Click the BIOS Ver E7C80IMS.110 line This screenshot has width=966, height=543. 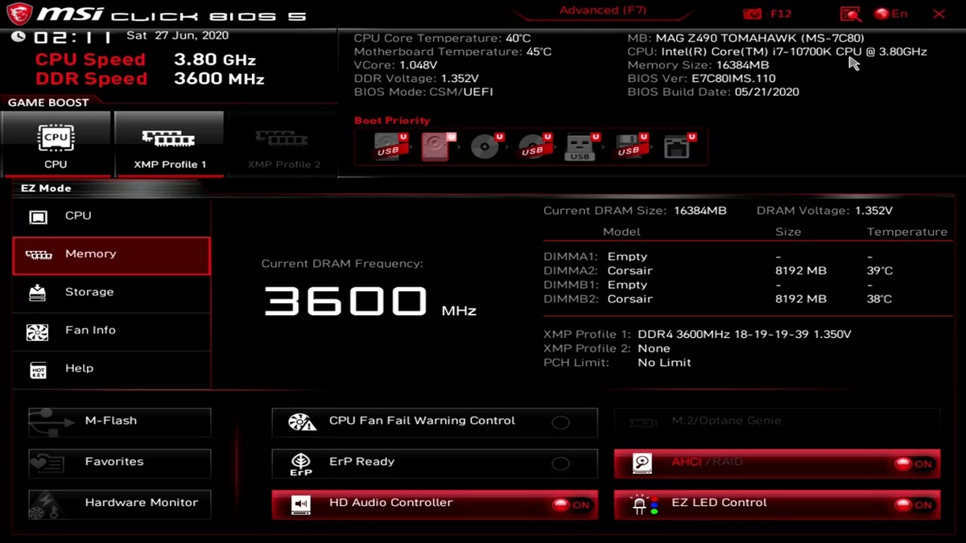point(701,79)
